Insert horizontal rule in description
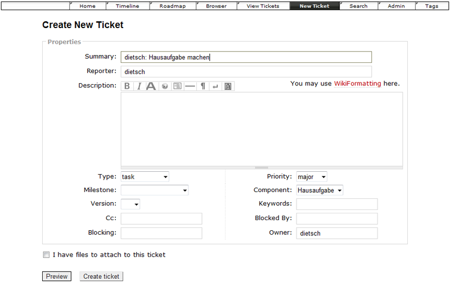450x283 pixels. click(190, 86)
